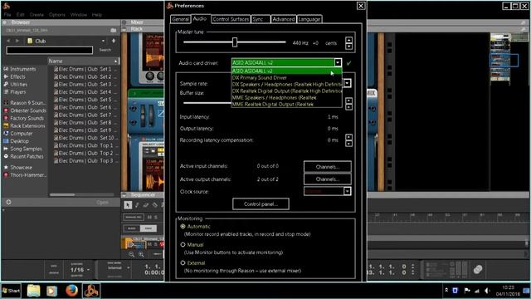This screenshot has height=299, width=531.
Task: Open the media player in taskbar
Action: click(x=51, y=291)
